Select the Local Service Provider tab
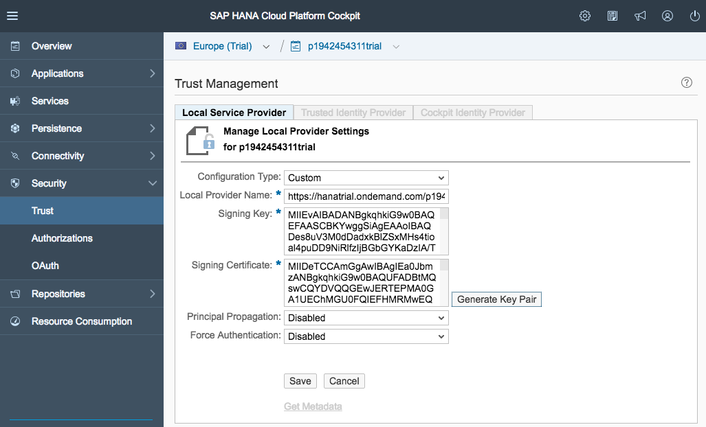706x427 pixels. point(234,113)
